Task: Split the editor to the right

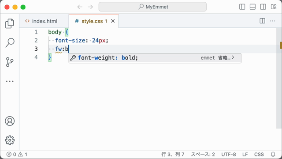Action: tap(263, 21)
